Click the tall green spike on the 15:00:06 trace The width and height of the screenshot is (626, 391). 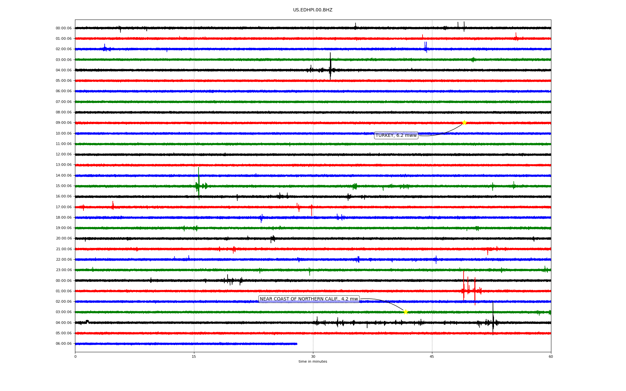(199, 183)
